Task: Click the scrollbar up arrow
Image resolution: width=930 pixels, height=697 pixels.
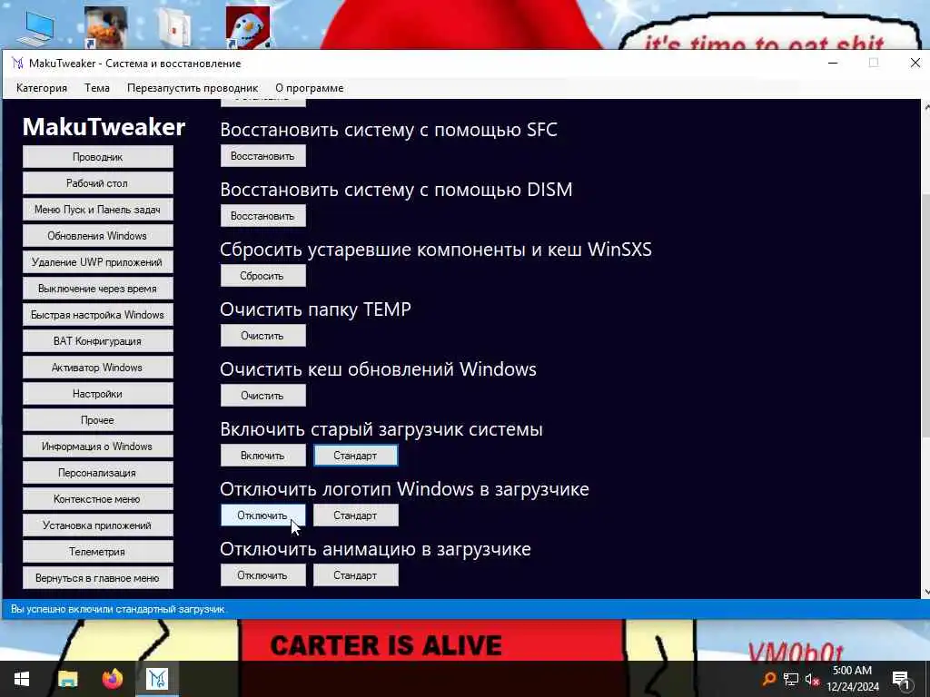Action: click(926, 107)
